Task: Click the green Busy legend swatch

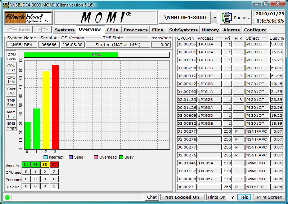Action: pos(121,157)
